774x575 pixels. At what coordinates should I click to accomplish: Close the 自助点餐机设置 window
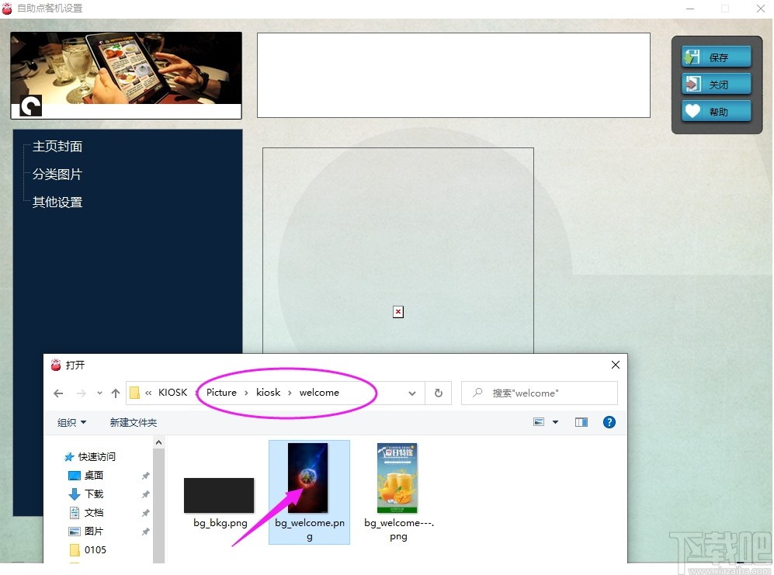click(x=761, y=9)
